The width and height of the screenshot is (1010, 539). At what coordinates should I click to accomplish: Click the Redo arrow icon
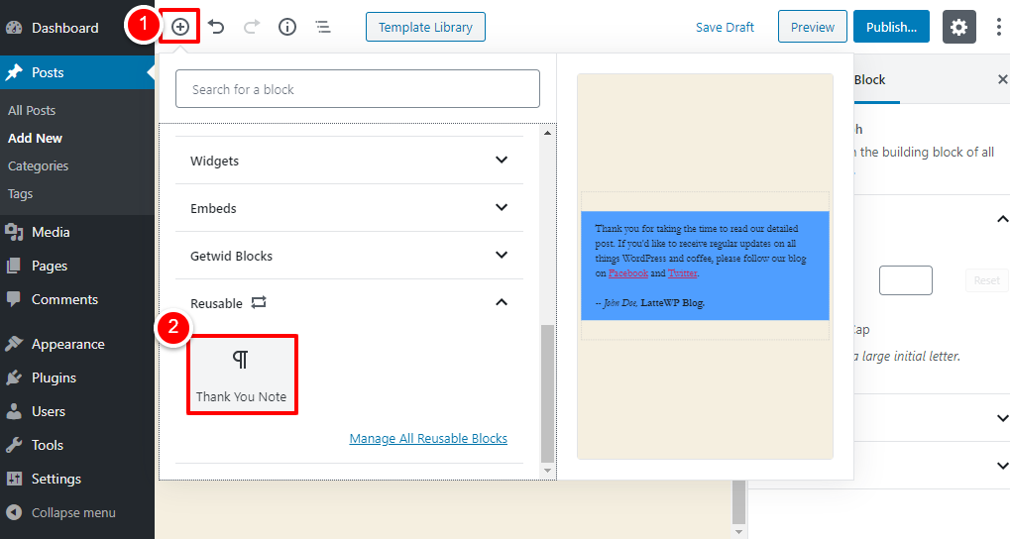pos(252,27)
